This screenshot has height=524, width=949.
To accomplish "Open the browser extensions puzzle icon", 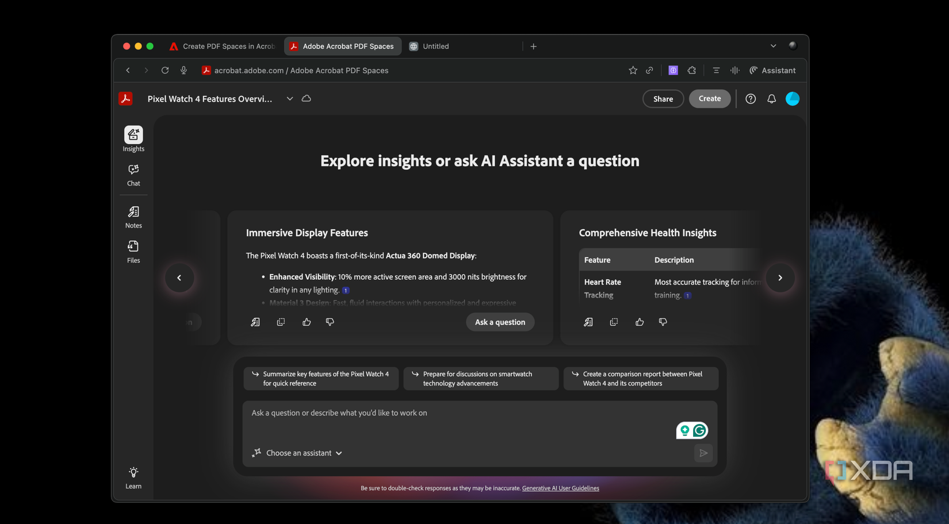I will 692,70.
